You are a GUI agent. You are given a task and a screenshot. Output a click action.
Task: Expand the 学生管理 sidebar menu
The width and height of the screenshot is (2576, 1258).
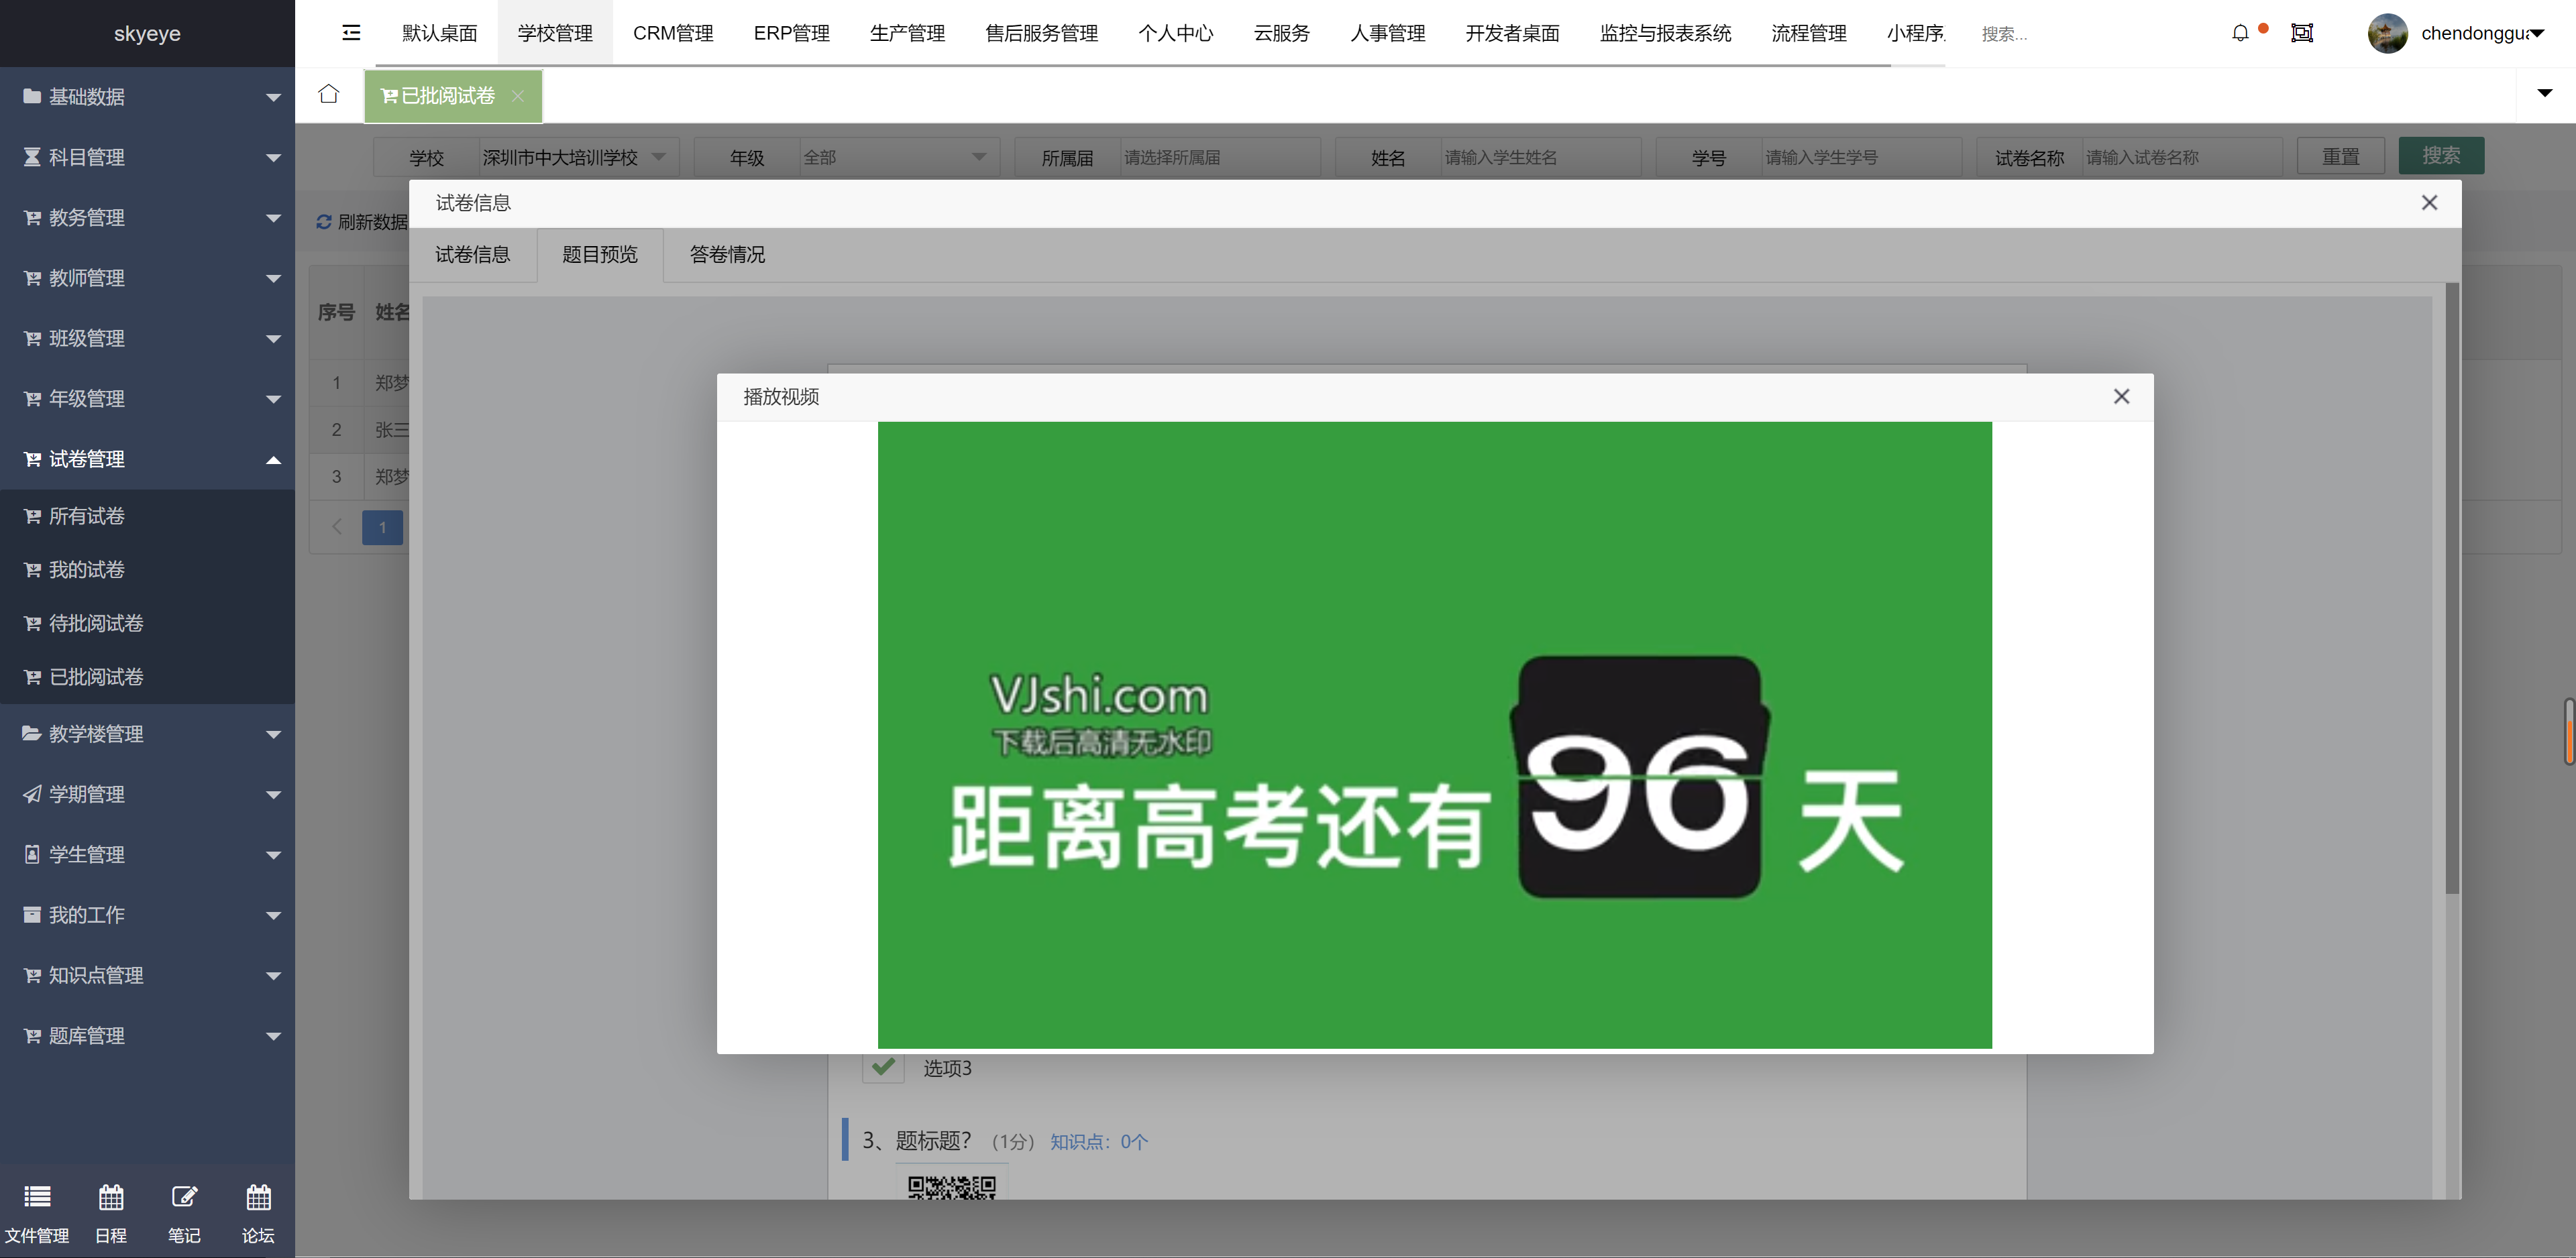(x=147, y=854)
